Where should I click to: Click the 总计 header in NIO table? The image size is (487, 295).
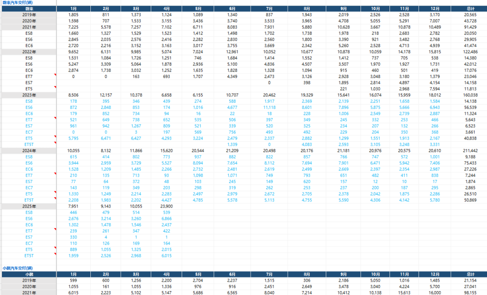coord(469,9)
